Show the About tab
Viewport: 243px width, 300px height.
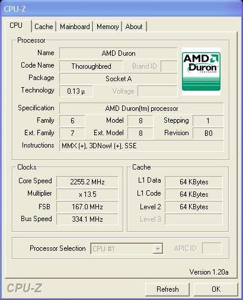click(134, 27)
